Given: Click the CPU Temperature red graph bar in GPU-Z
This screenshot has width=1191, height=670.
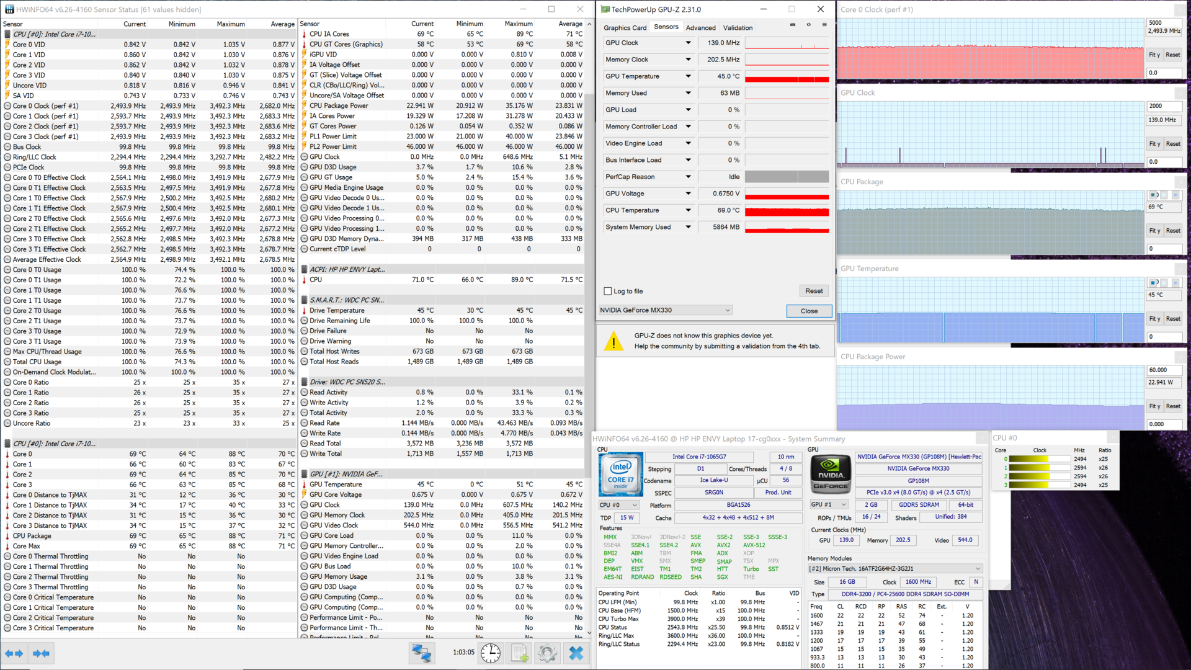Looking at the screenshot, I should click(787, 211).
